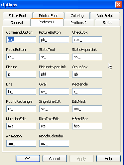Click the HScrollBar prefix field
The width and height of the screenshot is (124, 165).
tap(87, 126)
